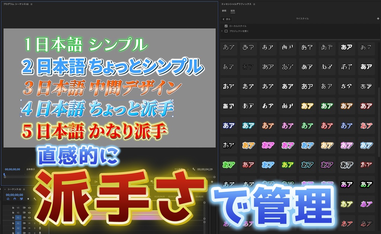The width and height of the screenshot is (381, 234).
Task: Toggle the Snap magnet icon in the timeline
Action: click(14, 199)
